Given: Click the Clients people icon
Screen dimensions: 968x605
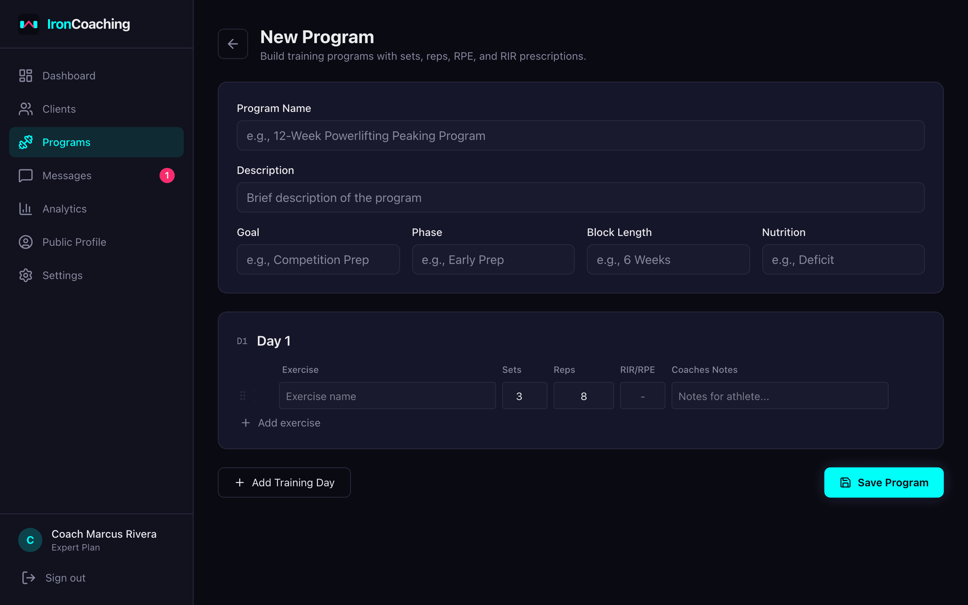Looking at the screenshot, I should pyautogui.click(x=26, y=109).
